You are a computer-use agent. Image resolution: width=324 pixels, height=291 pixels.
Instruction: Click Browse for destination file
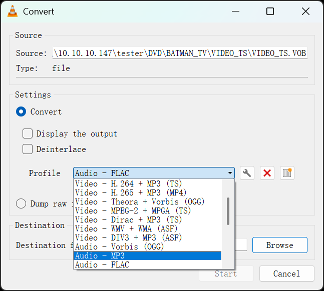point(280,245)
